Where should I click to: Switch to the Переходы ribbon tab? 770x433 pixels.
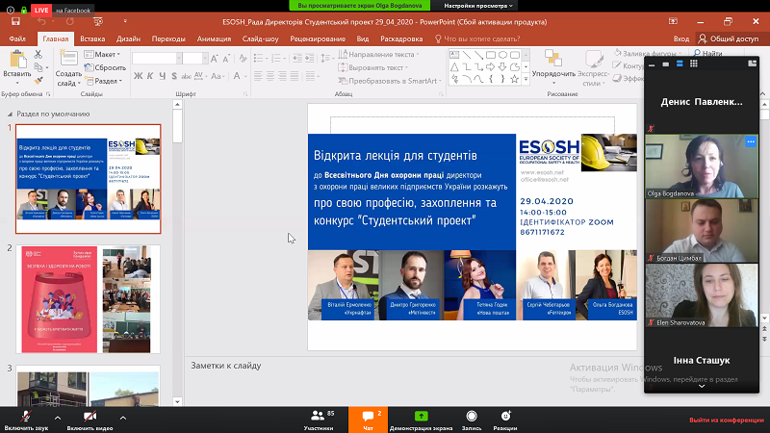pos(168,38)
